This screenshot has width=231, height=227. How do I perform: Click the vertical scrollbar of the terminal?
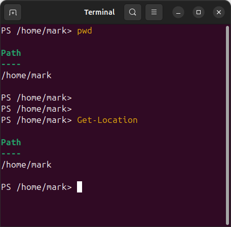coord(227,125)
